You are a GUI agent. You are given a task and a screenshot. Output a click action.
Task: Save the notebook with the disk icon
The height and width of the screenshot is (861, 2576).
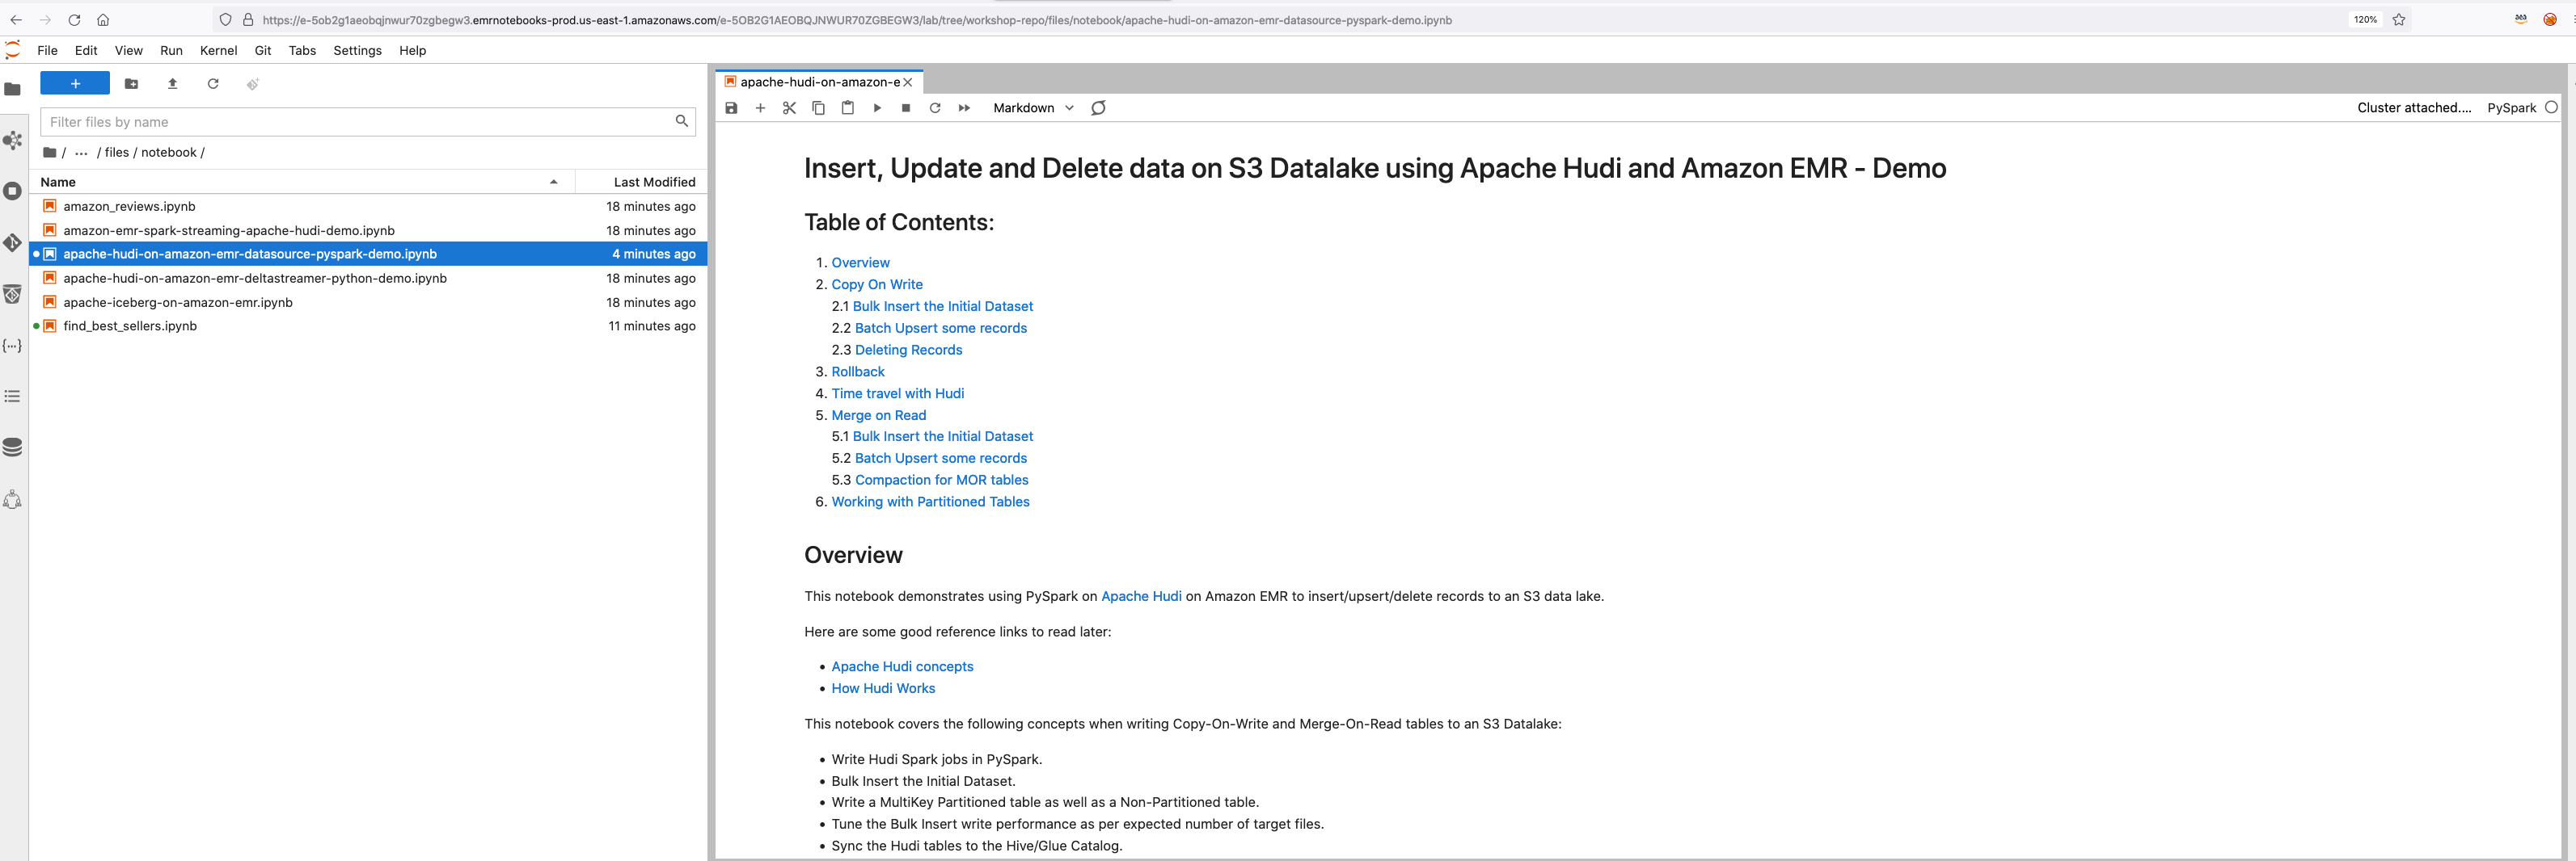coord(731,108)
